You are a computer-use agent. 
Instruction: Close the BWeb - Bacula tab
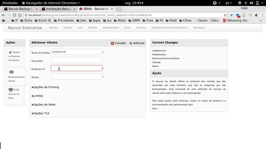click(112, 9)
